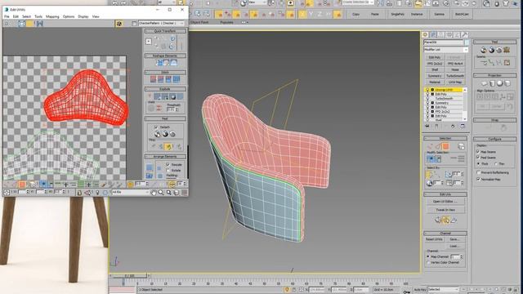Select Polygon sub-object in Selection rollout
Image resolution: width=523 pixels, height=294 pixels.
(445, 146)
